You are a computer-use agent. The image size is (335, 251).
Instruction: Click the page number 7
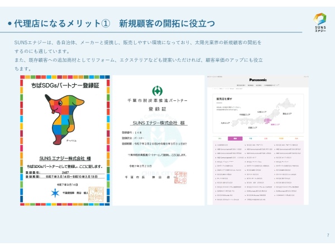coord(327,235)
